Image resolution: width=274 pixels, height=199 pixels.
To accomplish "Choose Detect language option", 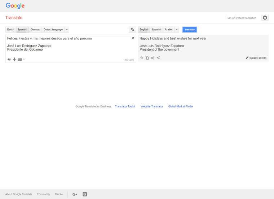I will [x=53, y=29].
